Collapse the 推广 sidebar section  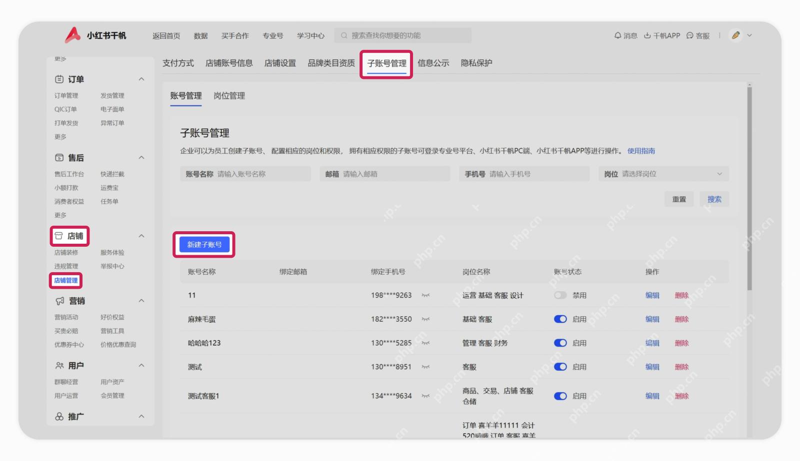click(x=141, y=417)
